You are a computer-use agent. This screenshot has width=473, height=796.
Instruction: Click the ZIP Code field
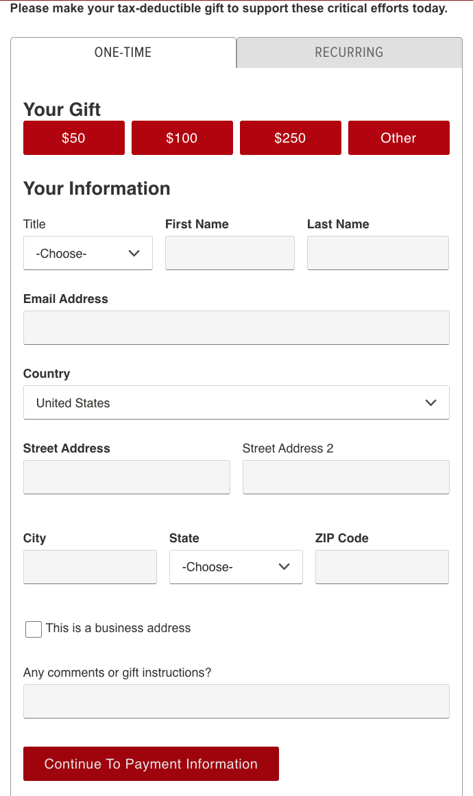pyautogui.click(x=382, y=567)
